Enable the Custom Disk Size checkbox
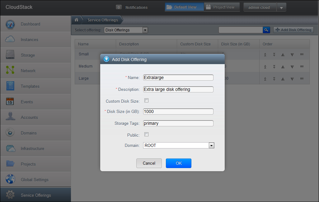The image size is (319, 202). [147, 101]
